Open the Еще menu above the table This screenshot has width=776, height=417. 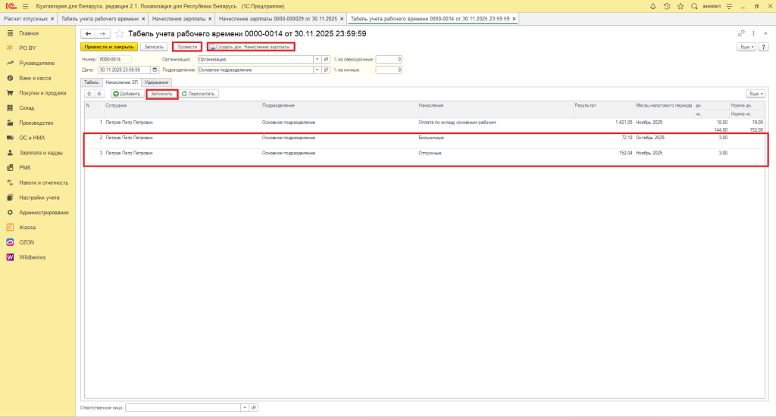pos(755,94)
